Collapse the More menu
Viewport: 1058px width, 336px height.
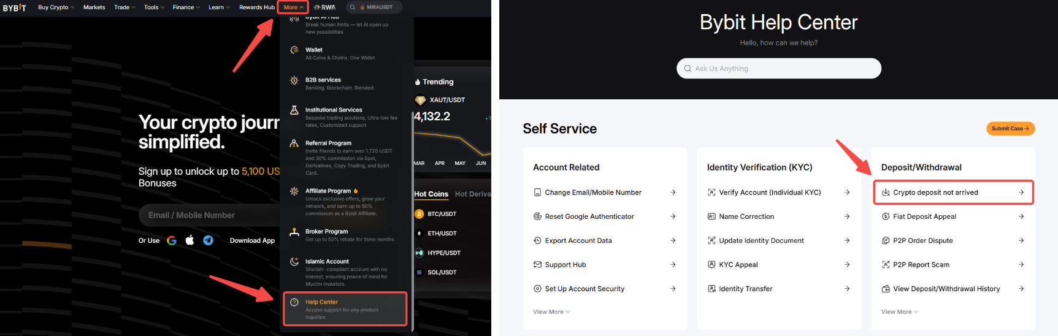click(293, 7)
